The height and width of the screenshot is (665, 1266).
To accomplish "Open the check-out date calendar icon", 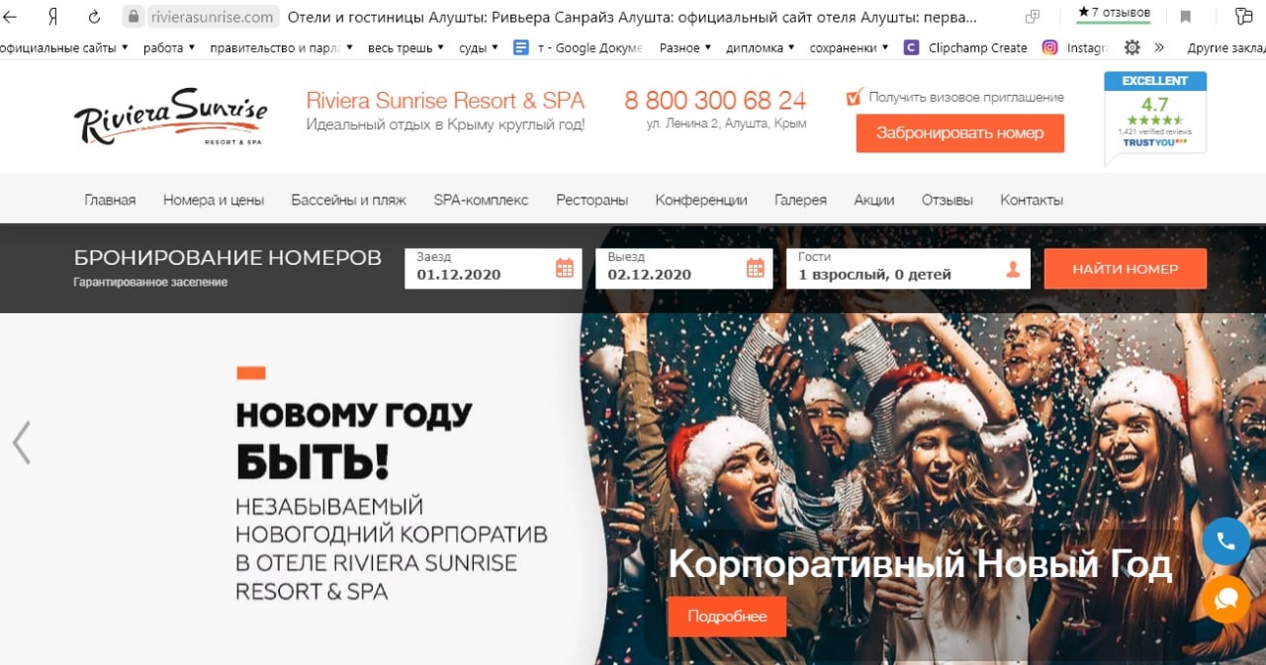I will 755,268.
